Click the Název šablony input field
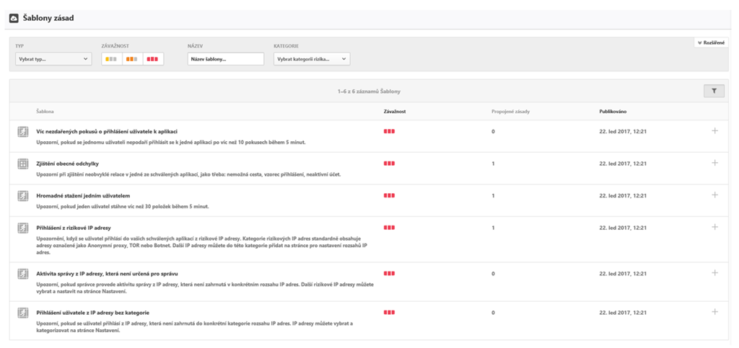This screenshot has width=739, height=348. click(226, 59)
